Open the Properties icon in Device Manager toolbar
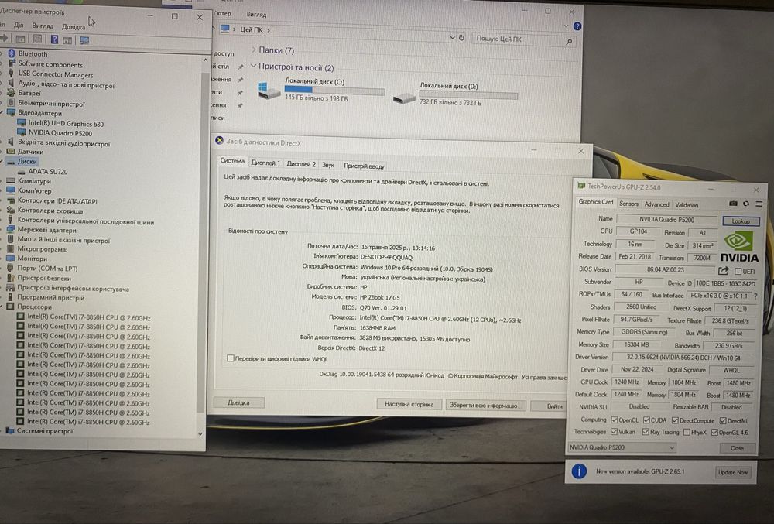Image resolution: width=774 pixels, height=524 pixels. 37,39
